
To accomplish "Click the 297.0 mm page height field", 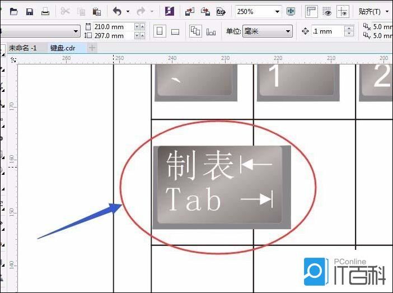I will tap(114, 36).
